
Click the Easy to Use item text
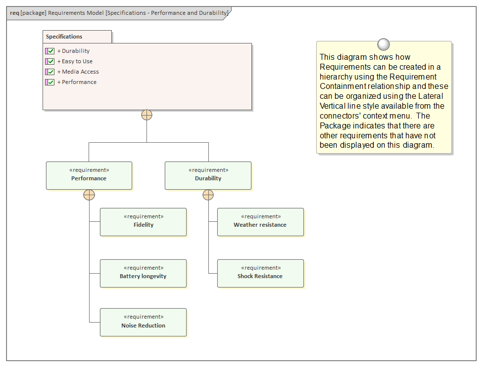77,61
